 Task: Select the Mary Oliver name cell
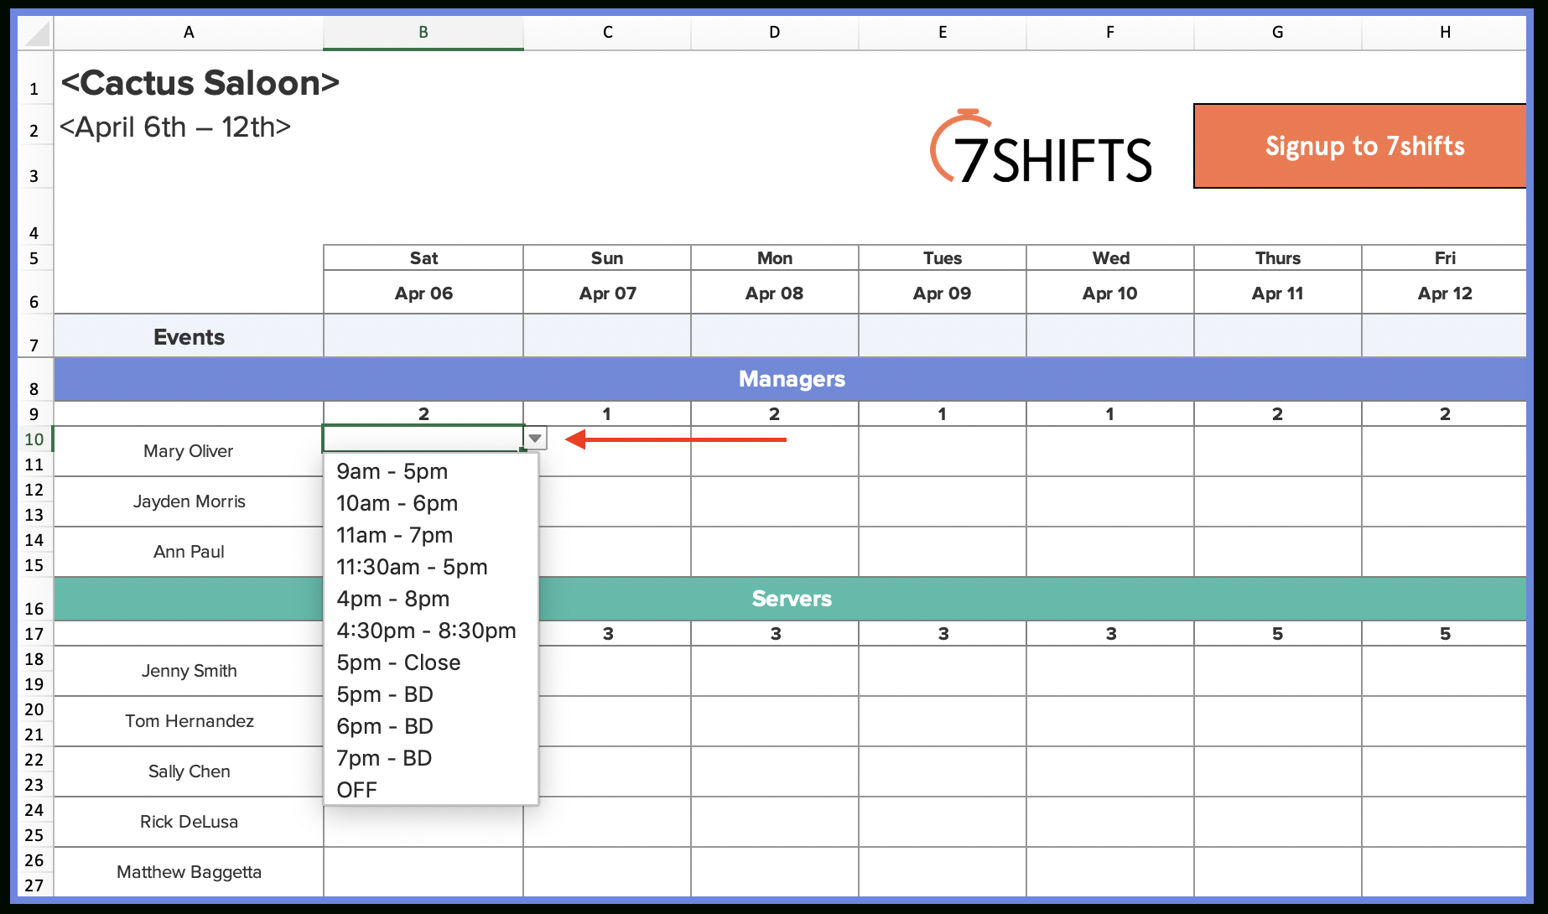189,451
